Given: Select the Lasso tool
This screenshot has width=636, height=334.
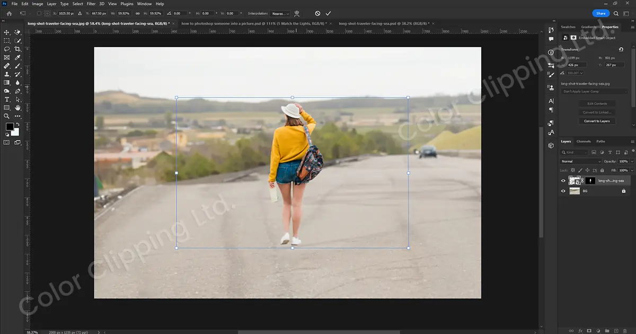Looking at the screenshot, I should (x=7, y=49).
